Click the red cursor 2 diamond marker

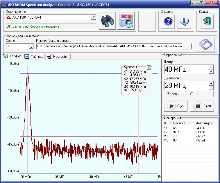pos(139,136)
